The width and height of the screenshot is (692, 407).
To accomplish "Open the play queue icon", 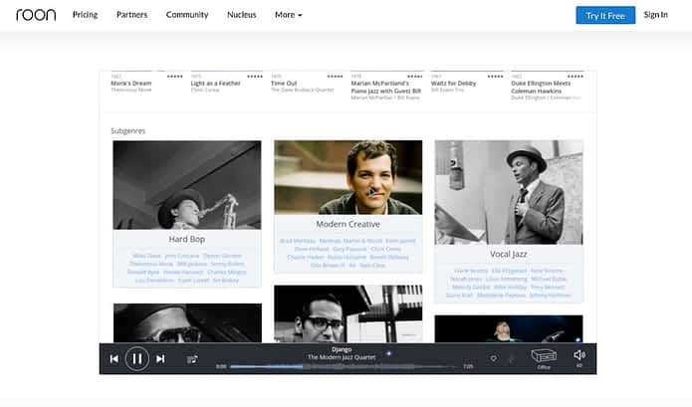I will click(x=192, y=359).
